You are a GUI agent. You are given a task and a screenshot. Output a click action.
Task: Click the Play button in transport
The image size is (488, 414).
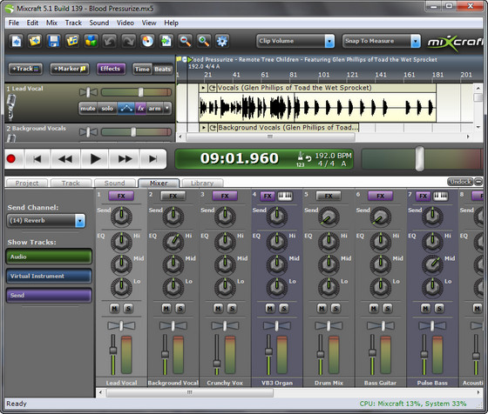[95, 159]
